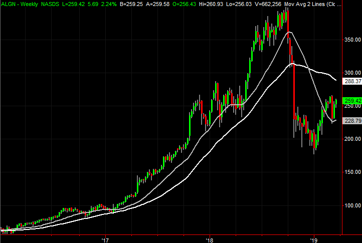Click the bid value B=259.25
Screen dimensions: 362x243
click(x=131, y=4)
